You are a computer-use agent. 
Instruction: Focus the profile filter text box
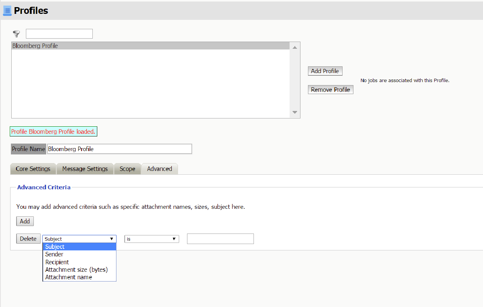pyautogui.click(x=59, y=34)
